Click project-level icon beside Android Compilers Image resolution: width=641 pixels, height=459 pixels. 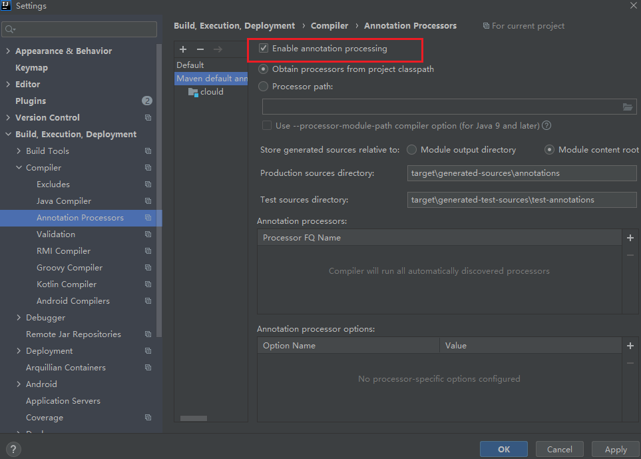148,300
